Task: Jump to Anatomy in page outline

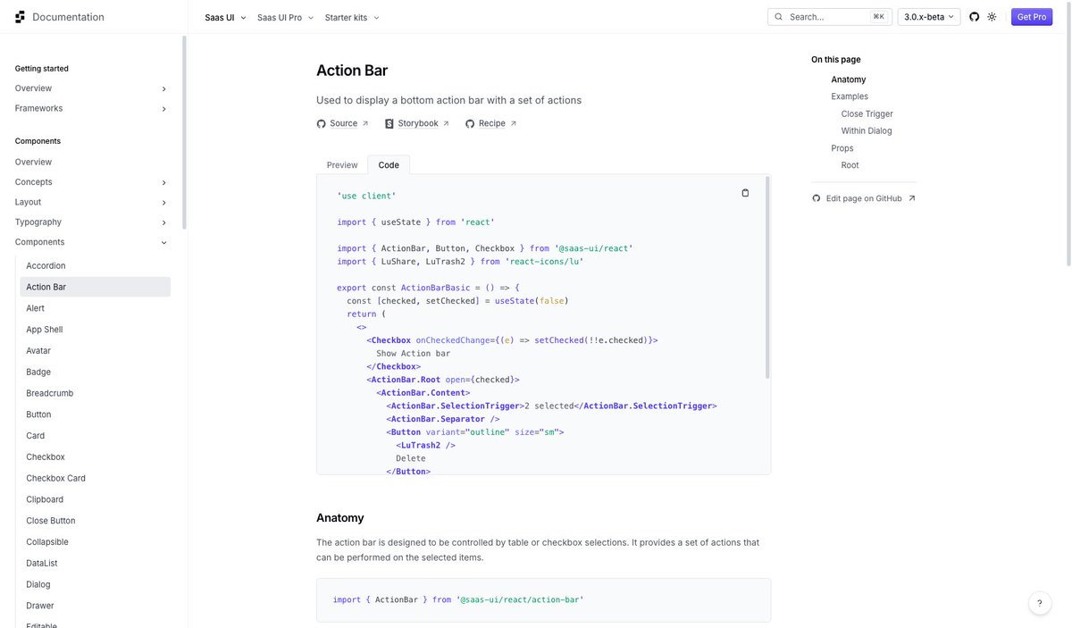Action: point(849,80)
